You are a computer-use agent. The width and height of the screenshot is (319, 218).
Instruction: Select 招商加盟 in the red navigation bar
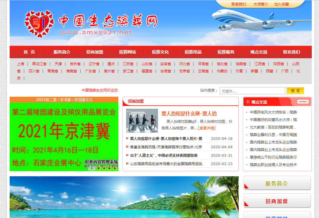coord(94,52)
